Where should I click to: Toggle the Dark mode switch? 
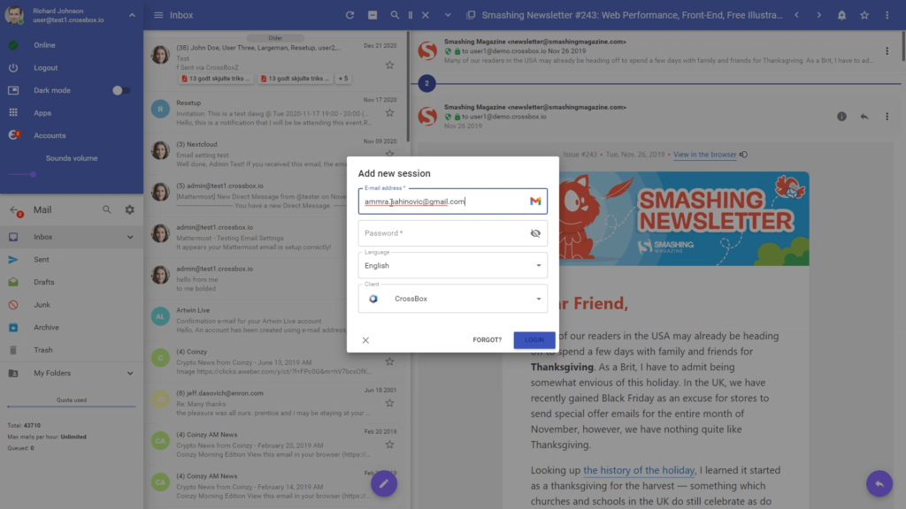[121, 90]
